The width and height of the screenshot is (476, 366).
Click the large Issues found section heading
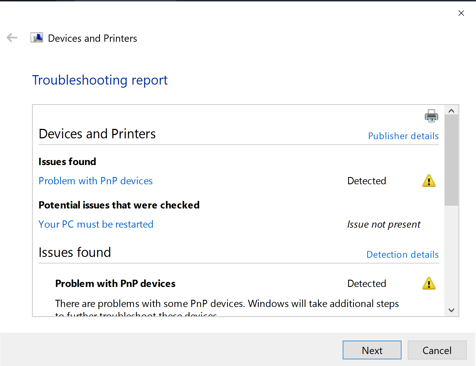[x=75, y=252]
